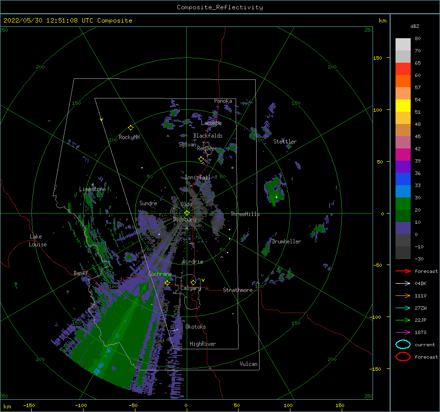The width and height of the screenshot is (440, 412).
Task: Click the yellow diamond marker below RedDeer
Action: click(201, 159)
